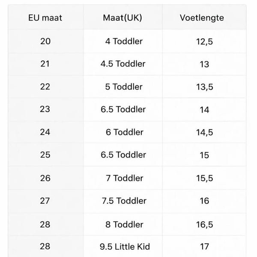
Task: Select the 7.5 Toddler cell
Action: click(x=124, y=200)
